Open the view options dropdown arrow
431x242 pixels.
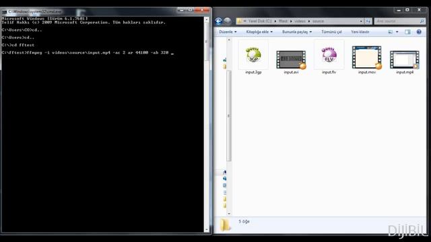[x=397, y=32]
